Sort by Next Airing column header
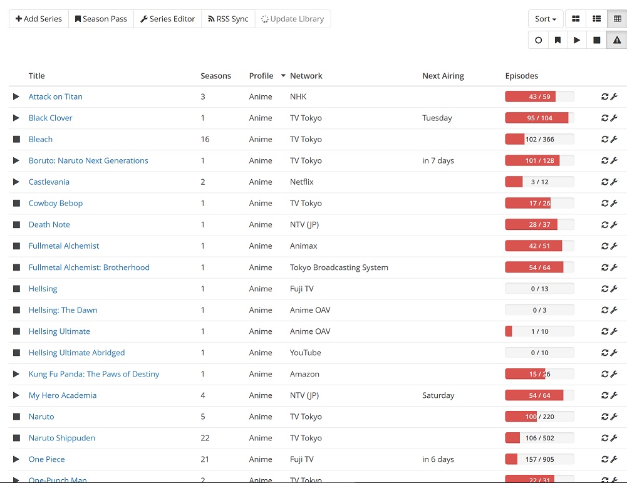Viewport: 627px width, 483px height. pos(443,76)
